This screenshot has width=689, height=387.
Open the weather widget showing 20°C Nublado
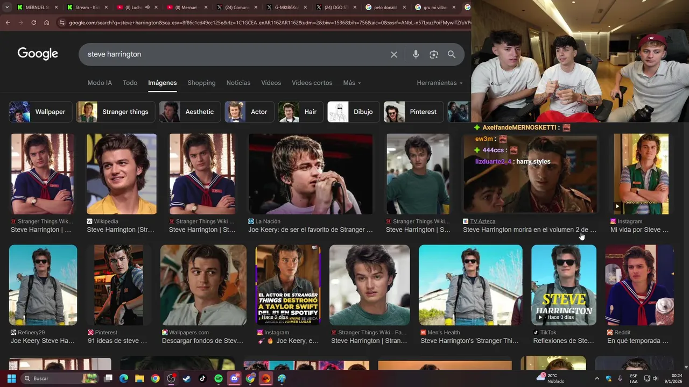pos(551,378)
